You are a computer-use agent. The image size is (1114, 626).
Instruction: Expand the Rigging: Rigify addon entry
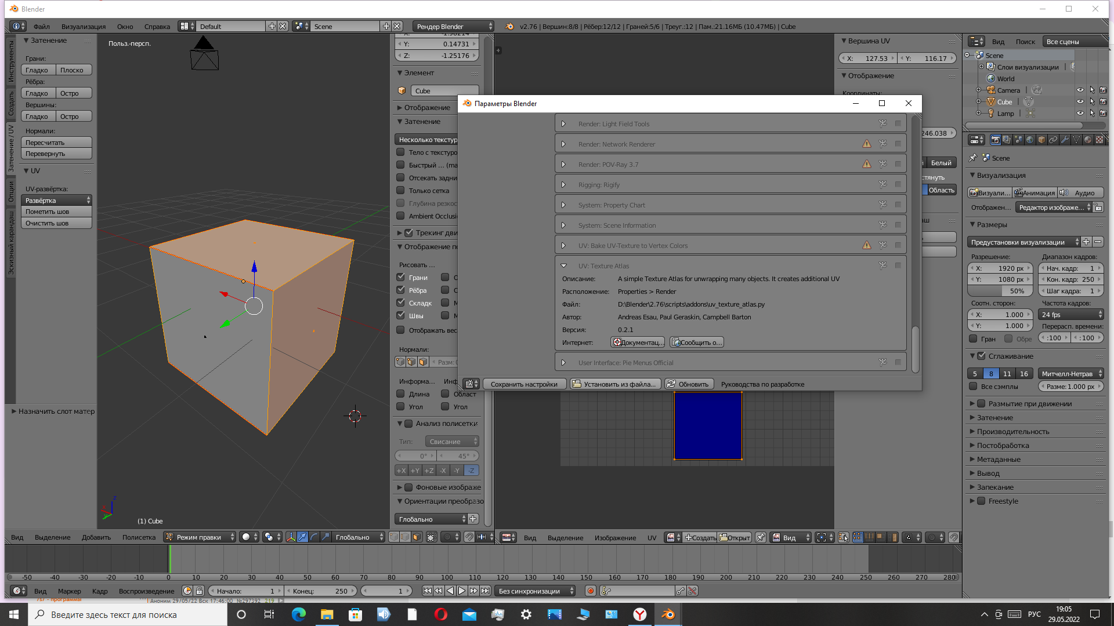coord(563,185)
